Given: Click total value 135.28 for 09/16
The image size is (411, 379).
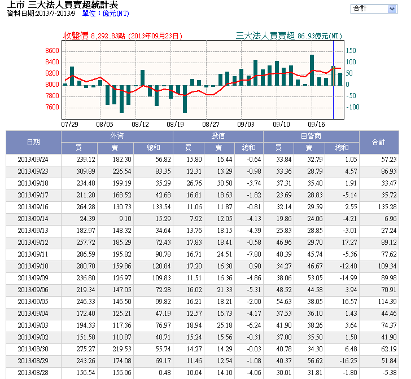Looking at the screenshot, I should pyautogui.click(x=387, y=207).
